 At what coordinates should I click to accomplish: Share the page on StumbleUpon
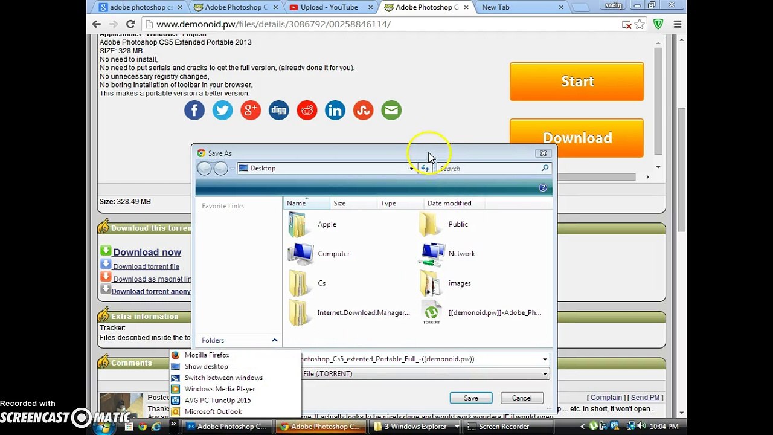(363, 110)
